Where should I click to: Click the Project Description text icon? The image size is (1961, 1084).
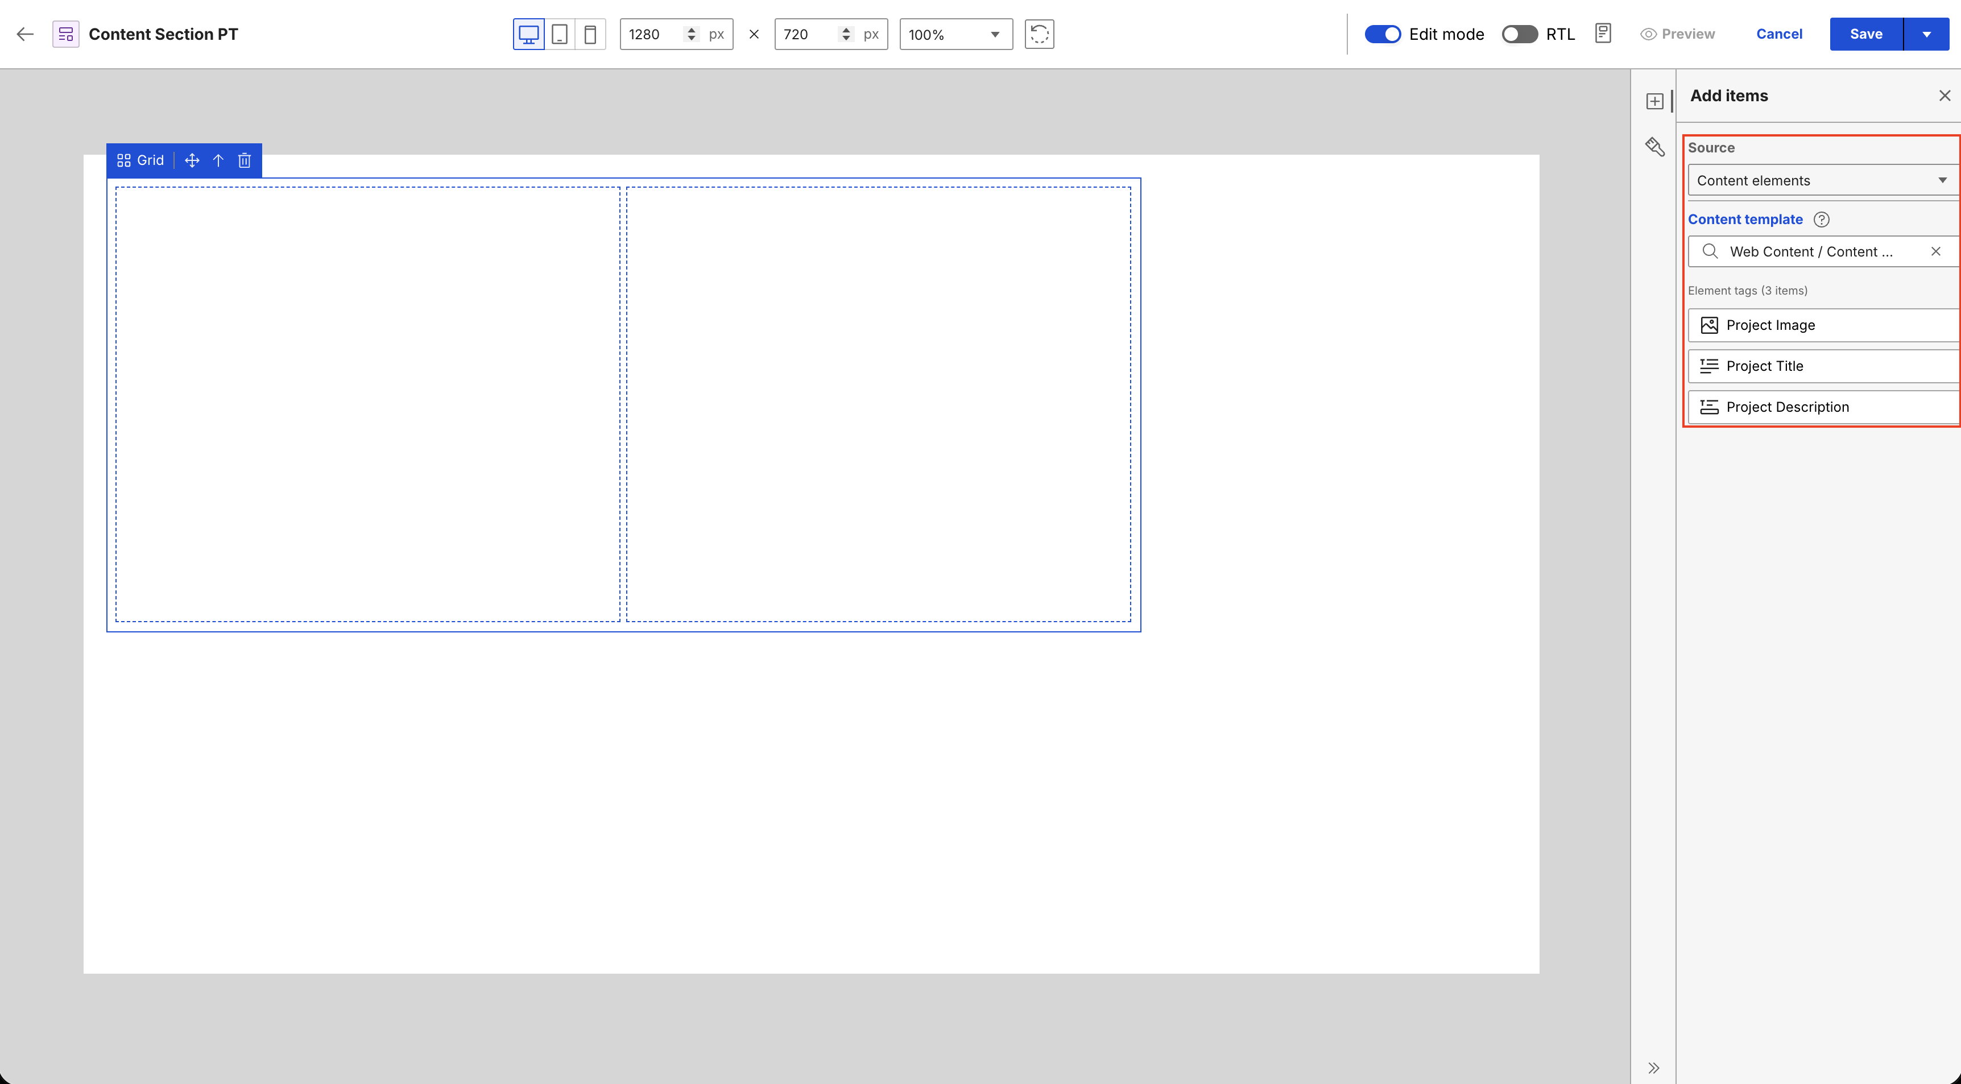[x=1709, y=407]
